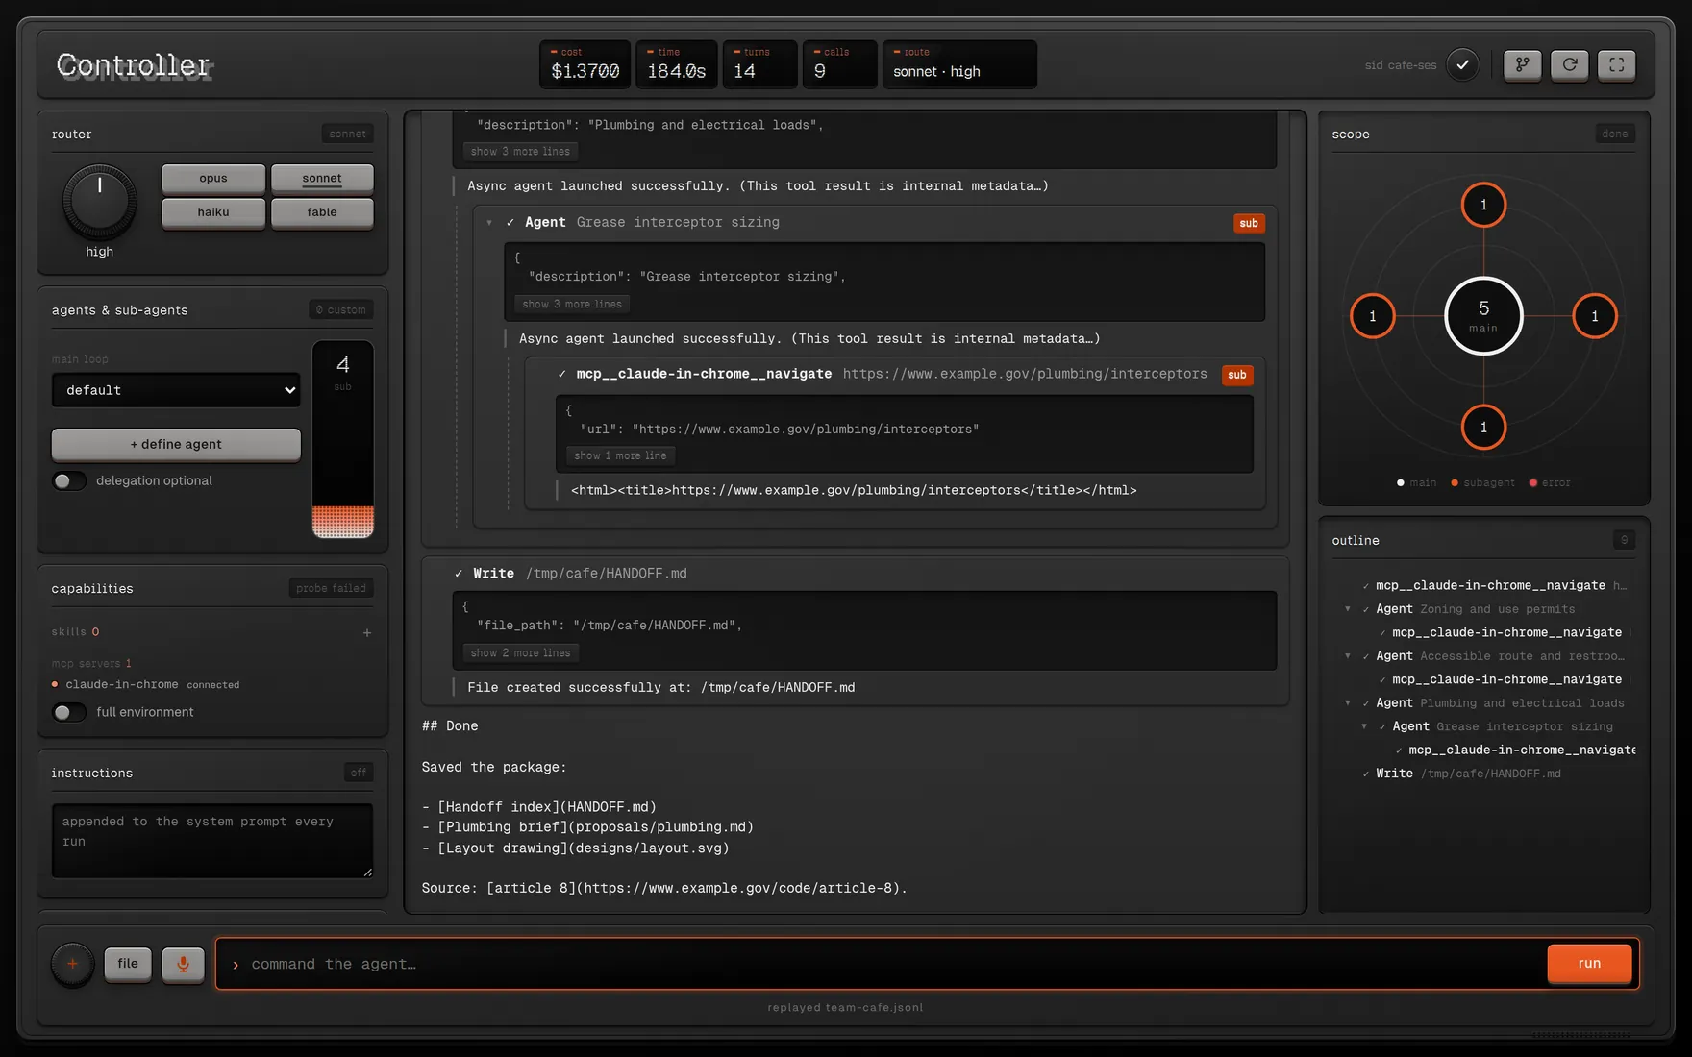
Task: Click the top subagent node in scope
Action: point(1483,205)
